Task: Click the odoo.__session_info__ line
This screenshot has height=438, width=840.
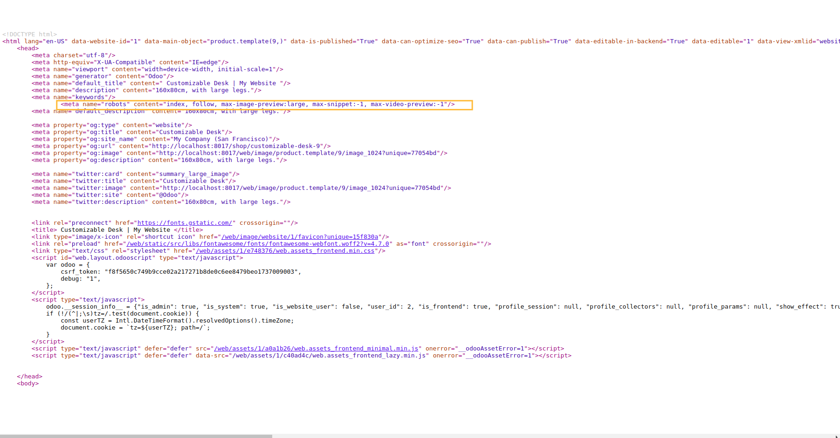Action: coord(443,307)
